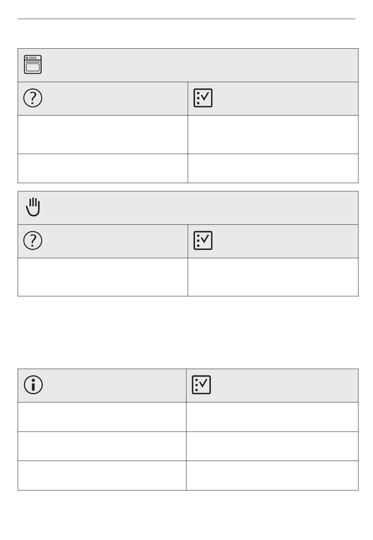Select first empty cell below oven table checklist icon
The image size is (373, 540).
[273, 134]
